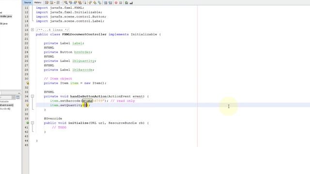Viewport: 310px width, 174px height.
Task: Click the lblBarcode field name
Action: [82, 70]
